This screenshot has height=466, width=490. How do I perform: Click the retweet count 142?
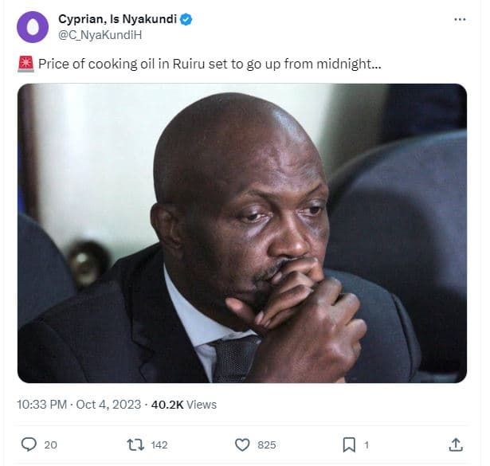(x=159, y=444)
